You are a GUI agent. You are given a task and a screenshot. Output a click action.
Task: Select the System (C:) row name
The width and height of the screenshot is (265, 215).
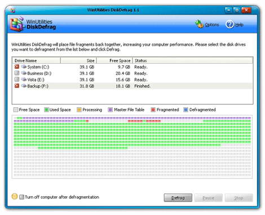pos(38,67)
